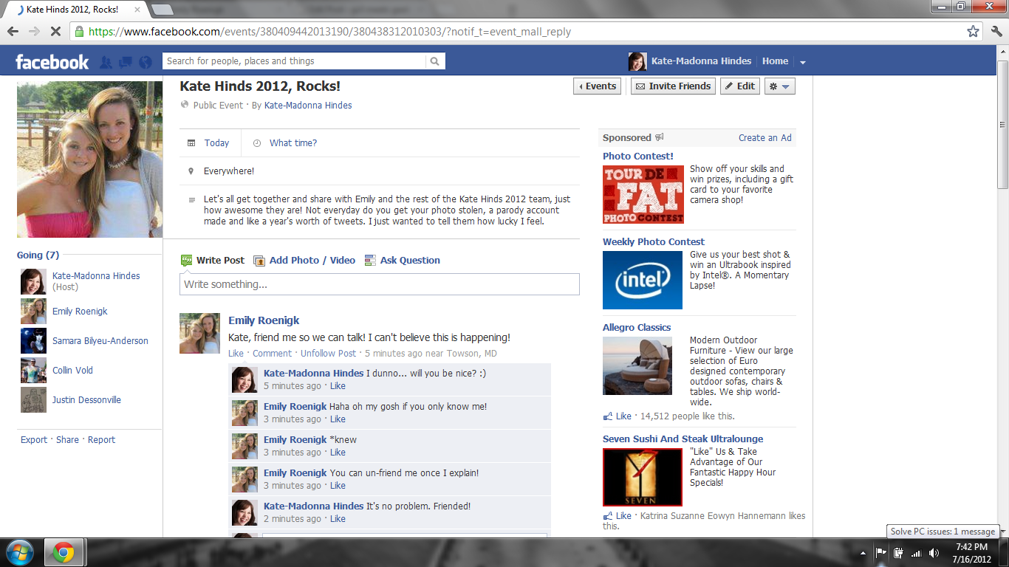This screenshot has height=567, width=1009.
Task: Click the Add Photo / Video icon
Action: click(x=259, y=261)
